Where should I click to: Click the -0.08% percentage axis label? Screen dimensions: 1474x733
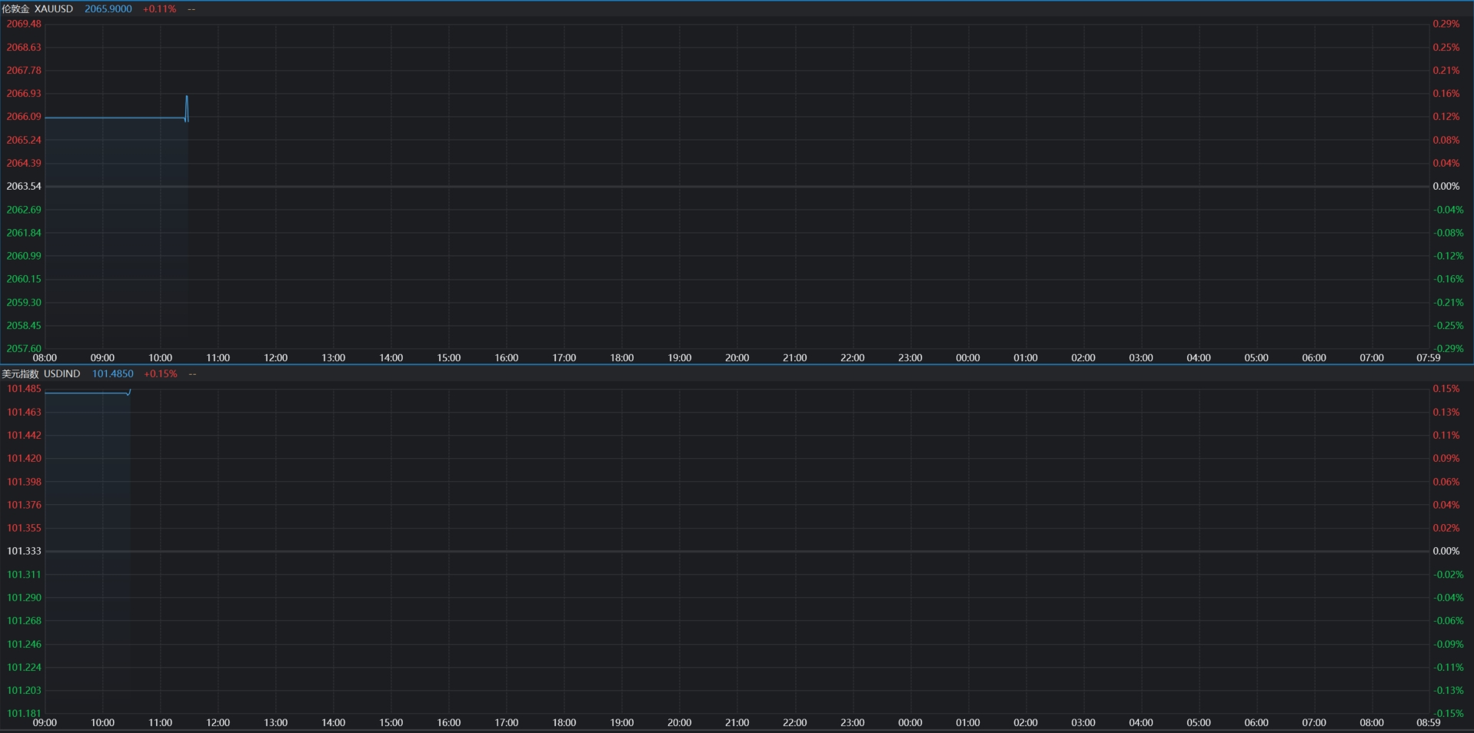pos(1448,233)
